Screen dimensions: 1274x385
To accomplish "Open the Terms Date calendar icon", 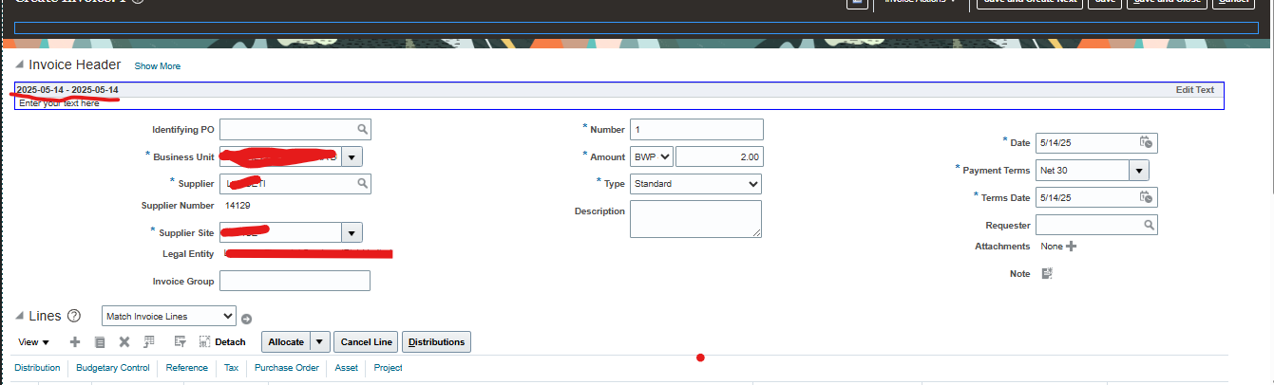I will pyautogui.click(x=1146, y=197).
